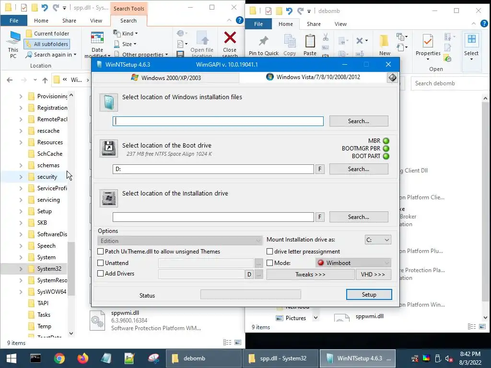Switch to Windows 2000/XP/2003 tab
Image resolution: width=491 pixels, height=368 pixels.
click(166, 78)
